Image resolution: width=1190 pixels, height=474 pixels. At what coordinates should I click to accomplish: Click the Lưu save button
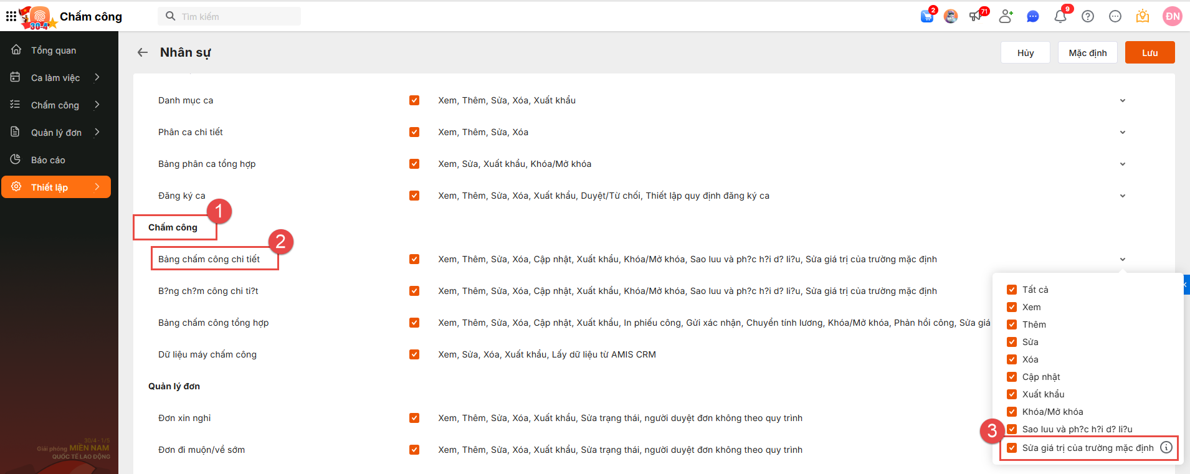tap(1150, 53)
